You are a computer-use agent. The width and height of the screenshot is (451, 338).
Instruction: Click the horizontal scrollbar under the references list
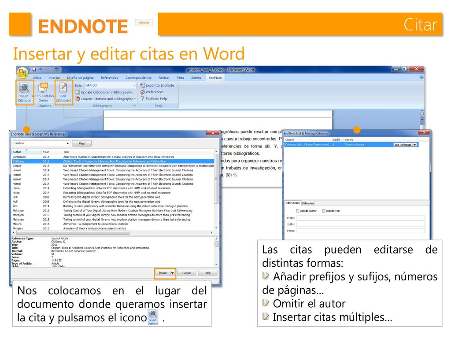click(x=112, y=232)
